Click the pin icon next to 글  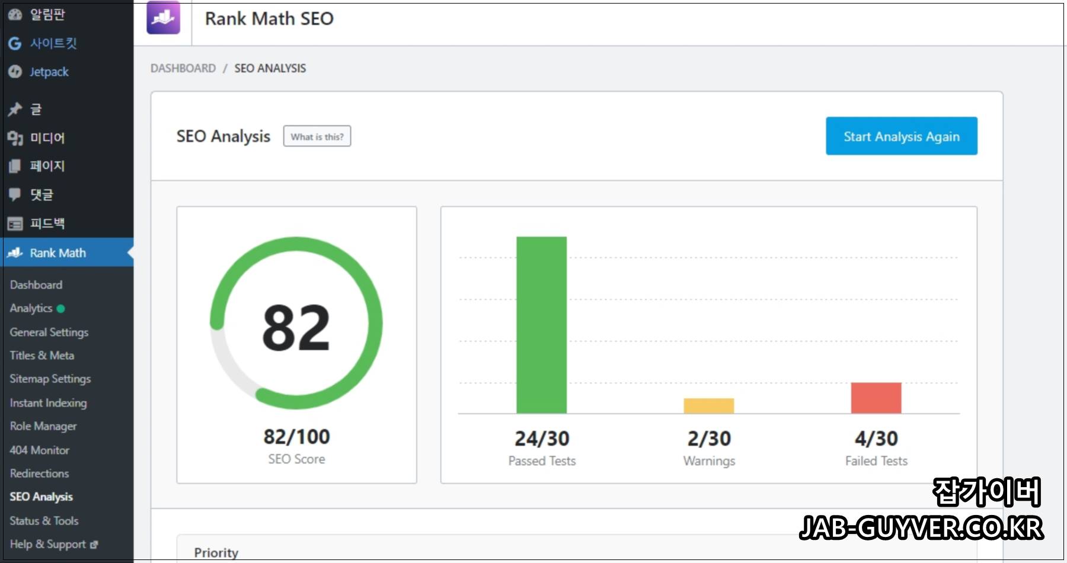point(15,109)
